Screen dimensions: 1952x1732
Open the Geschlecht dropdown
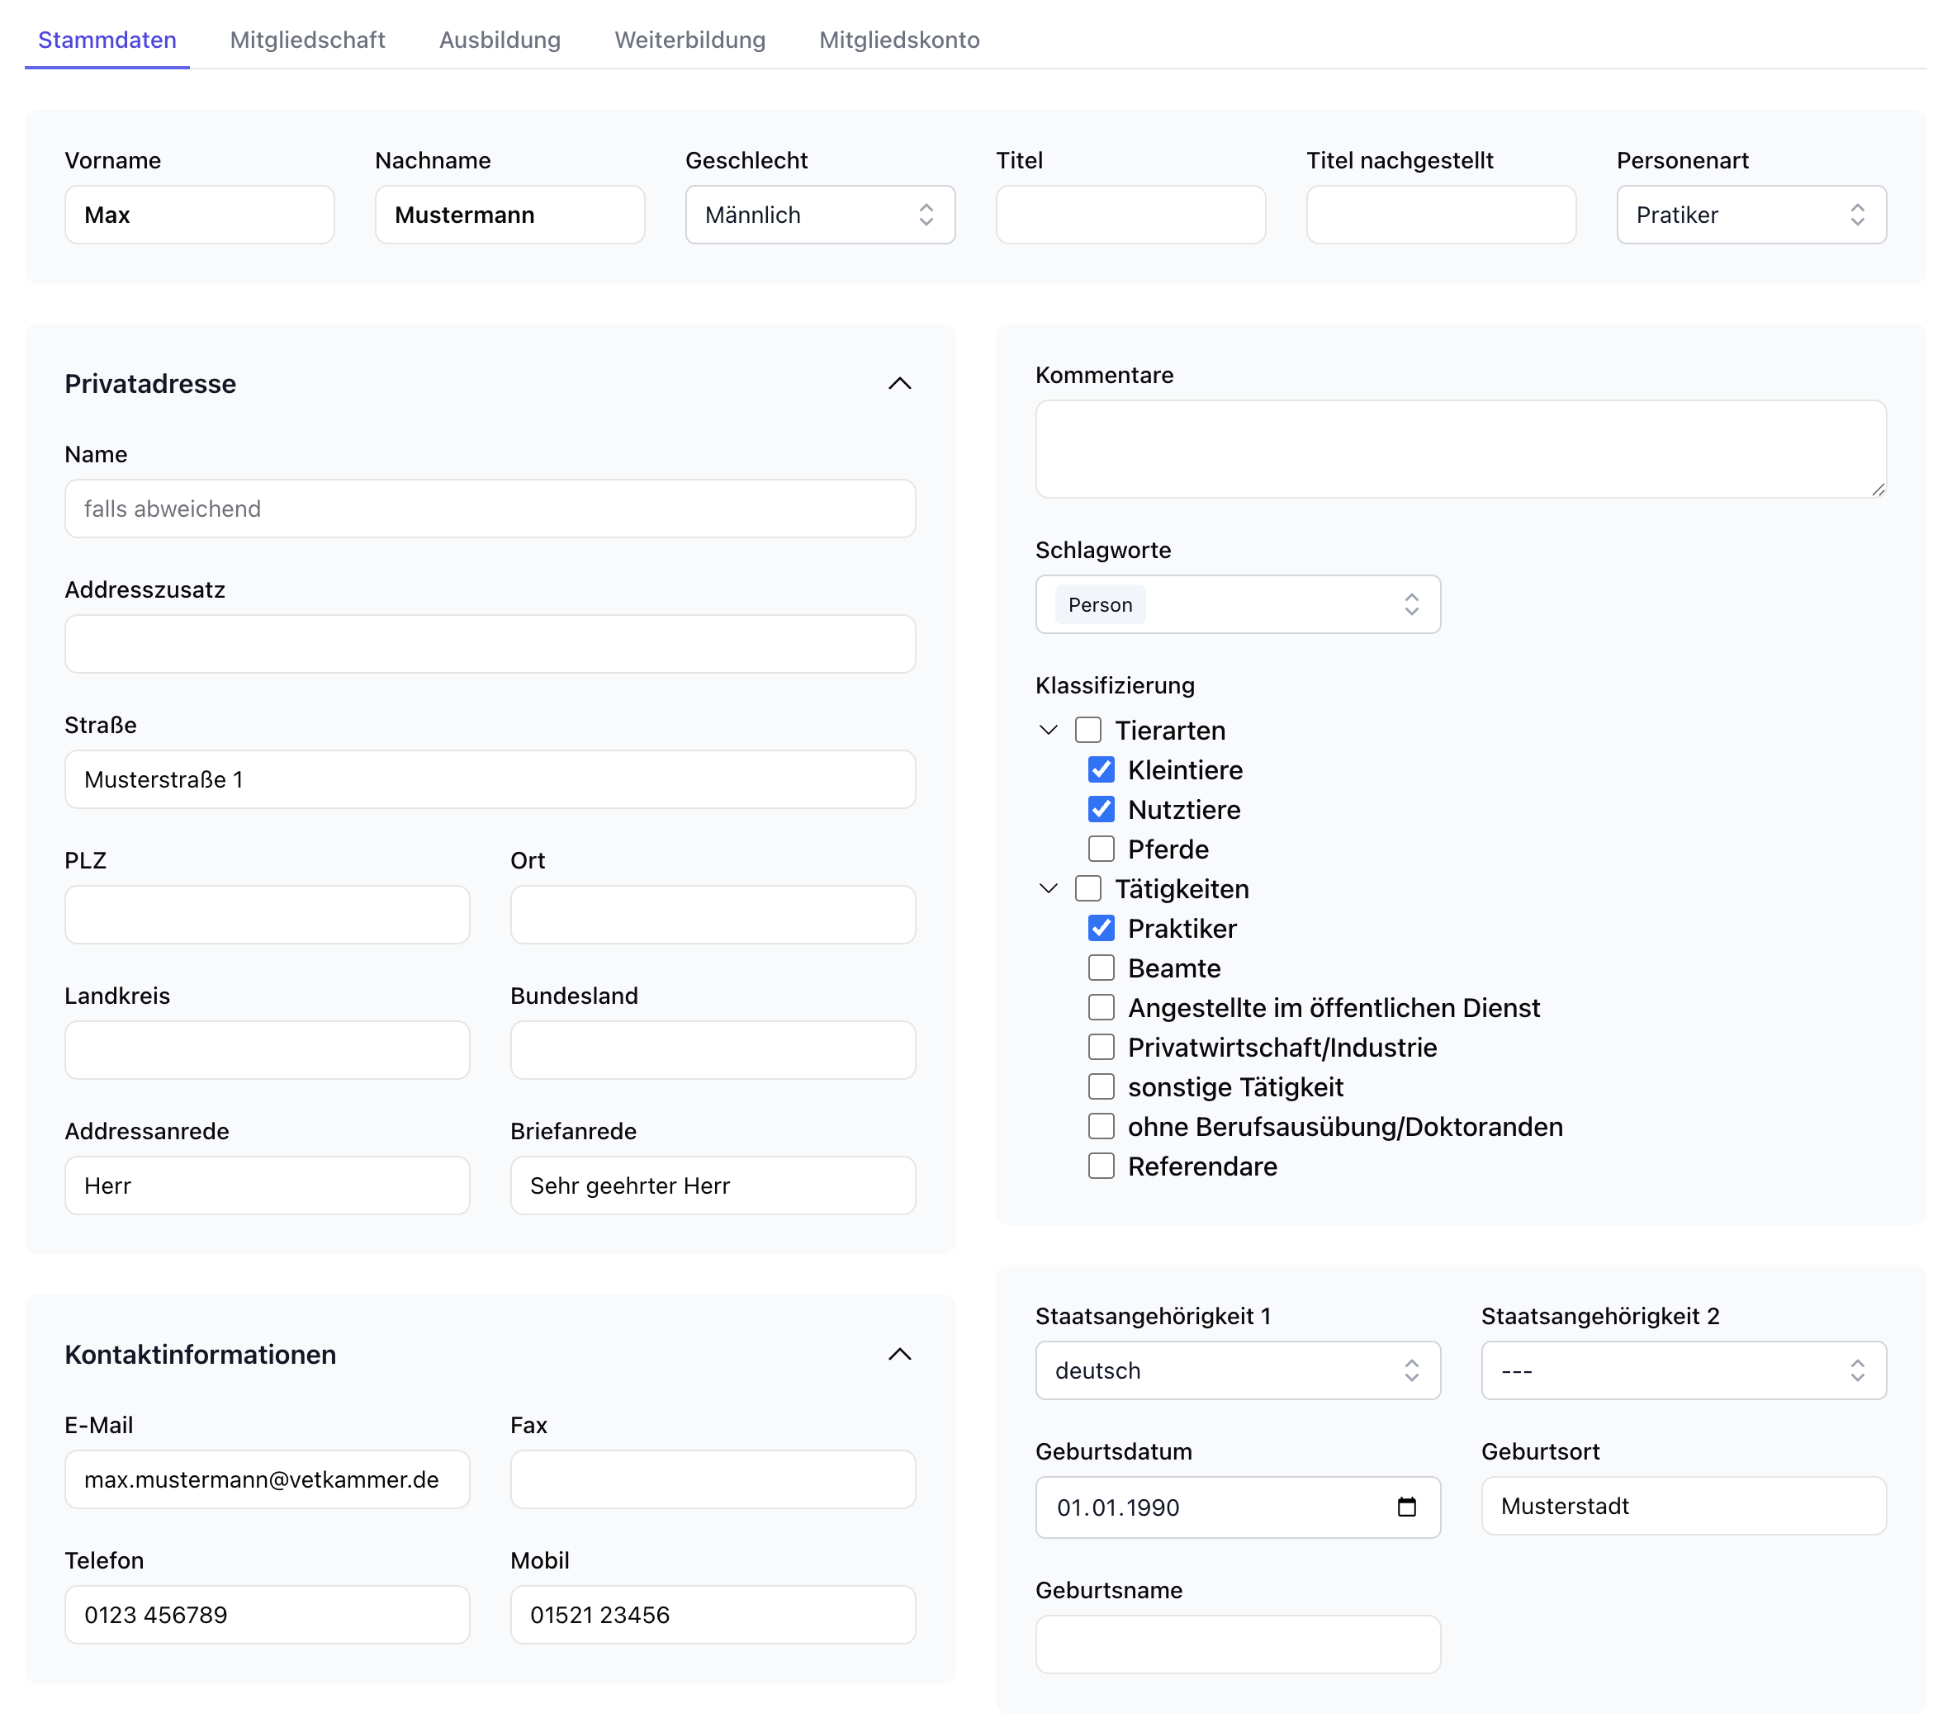(819, 215)
